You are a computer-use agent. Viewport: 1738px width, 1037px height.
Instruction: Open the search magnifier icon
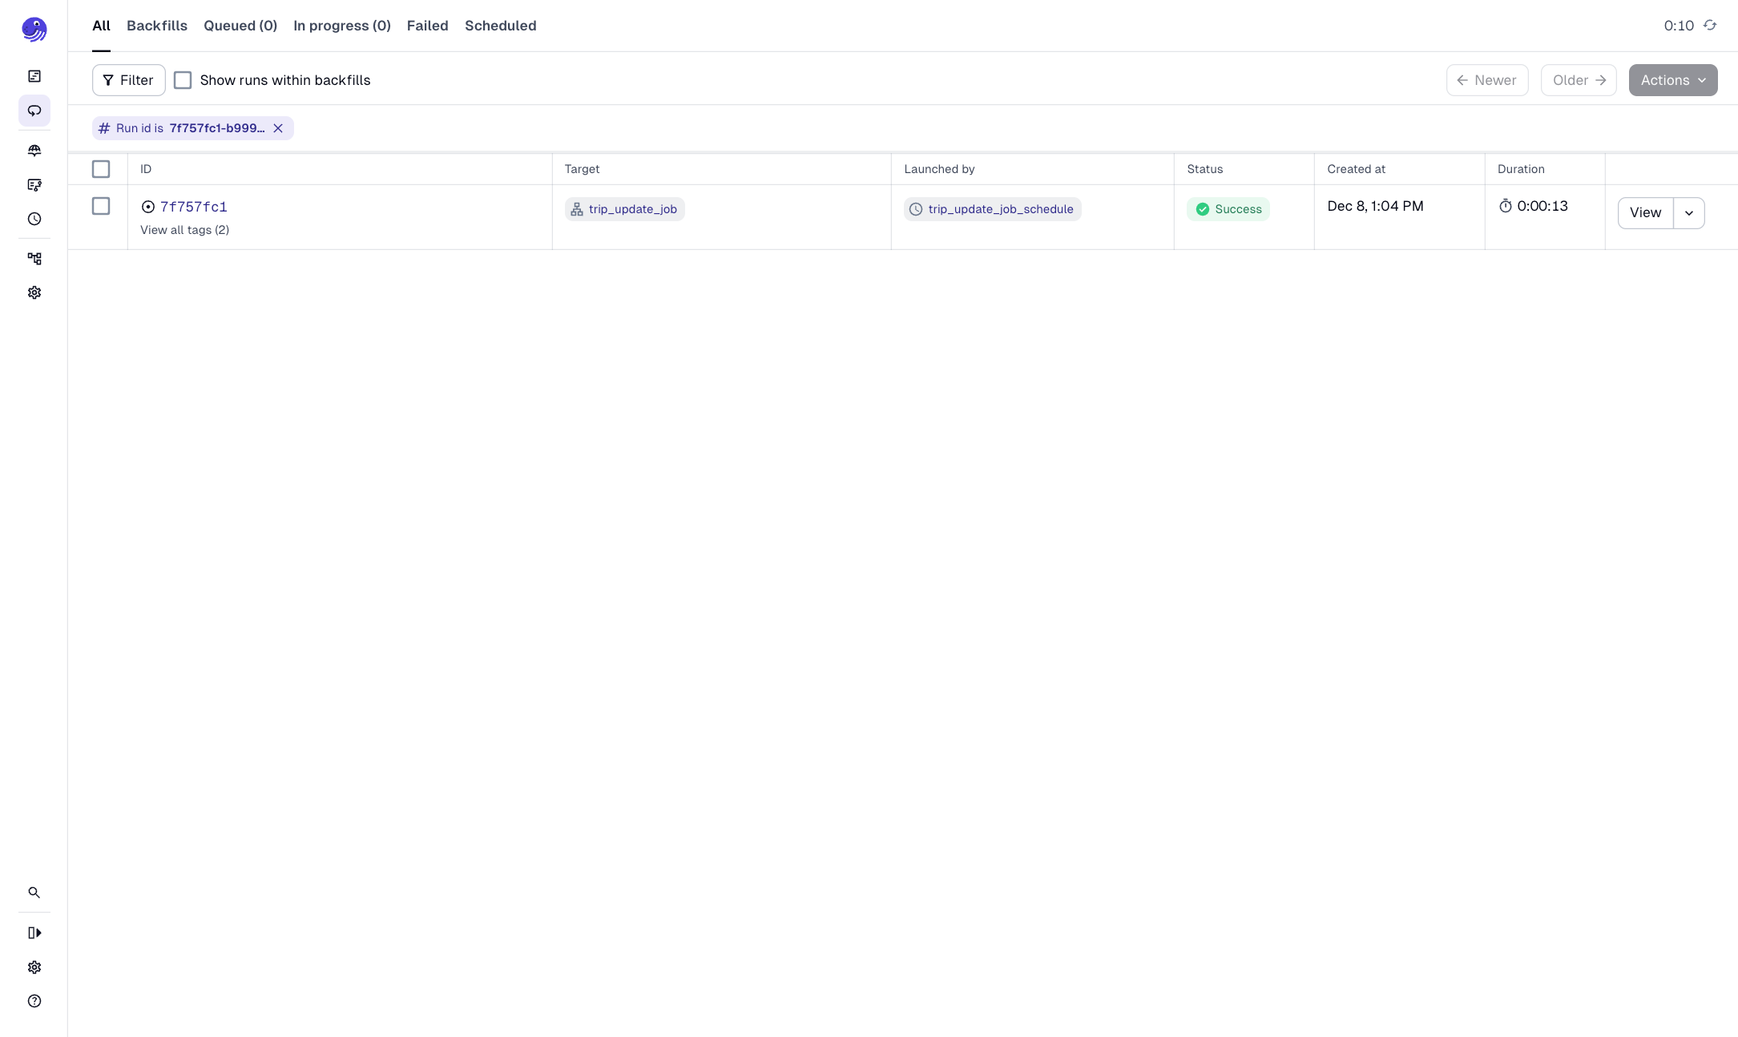34,893
